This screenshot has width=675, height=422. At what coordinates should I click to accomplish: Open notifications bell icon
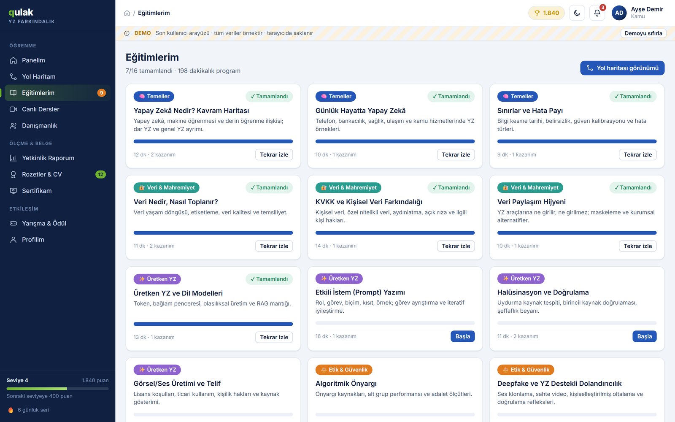click(597, 13)
